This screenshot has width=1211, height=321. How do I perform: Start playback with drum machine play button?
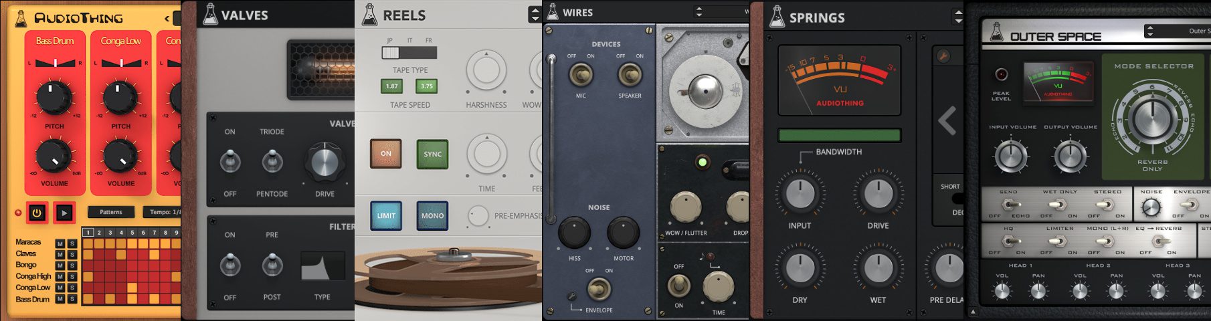point(64,213)
